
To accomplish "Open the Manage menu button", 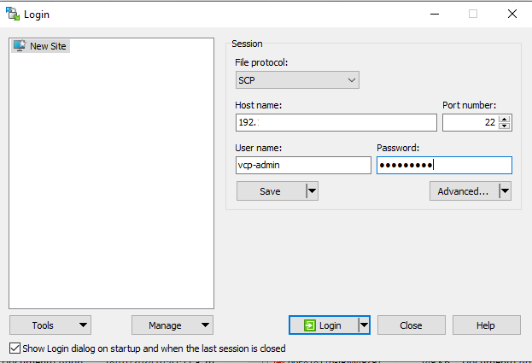I will [x=172, y=325].
